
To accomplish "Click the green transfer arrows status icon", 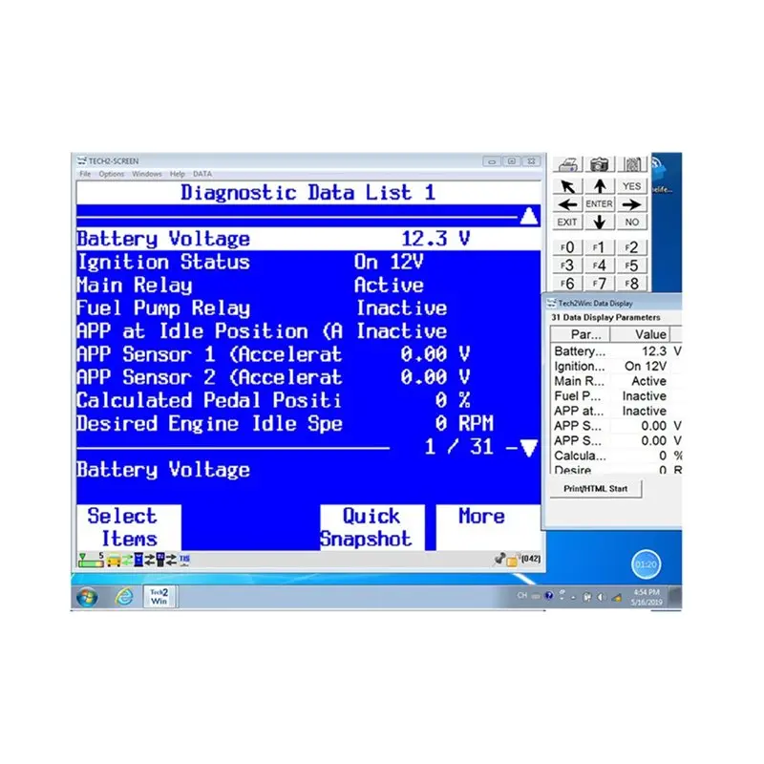I will point(128,560).
